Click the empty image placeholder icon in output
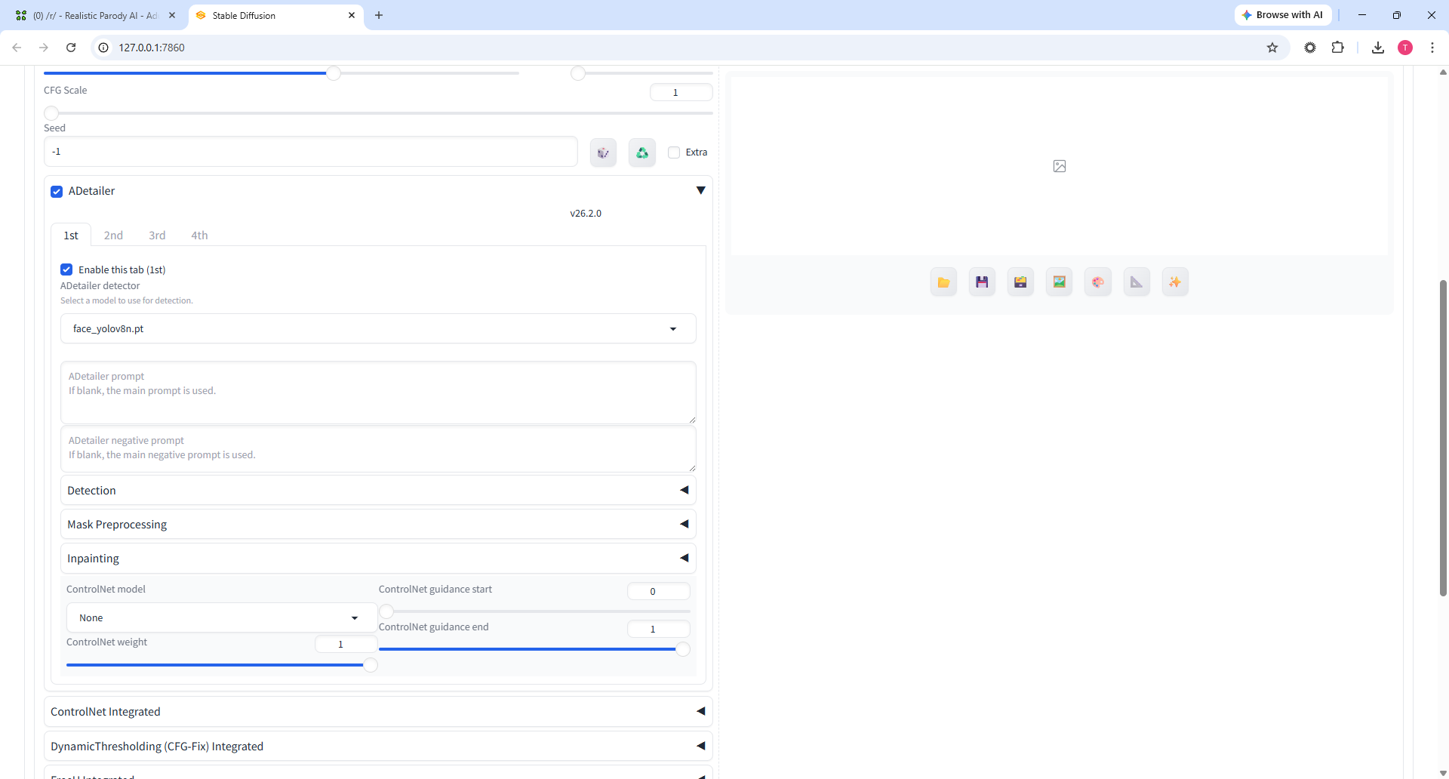Image resolution: width=1449 pixels, height=779 pixels. pos(1060,166)
